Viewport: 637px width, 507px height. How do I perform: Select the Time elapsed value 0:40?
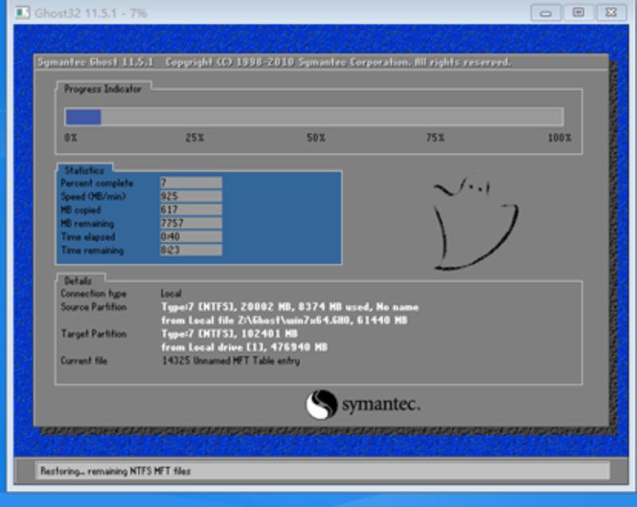click(x=191, y=236)
